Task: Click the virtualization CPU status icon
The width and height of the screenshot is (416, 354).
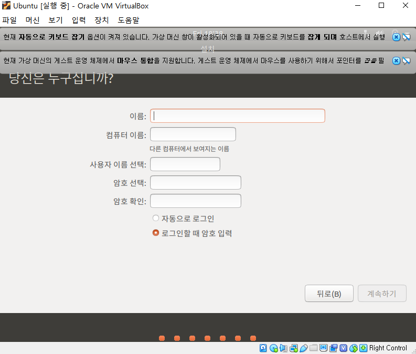Action: 343,348
